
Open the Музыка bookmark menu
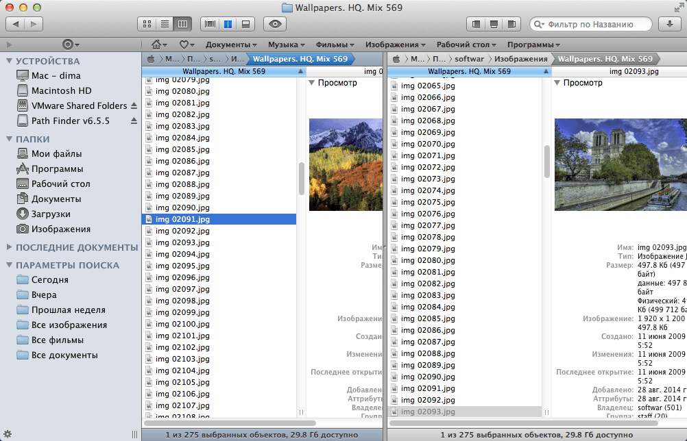pyautogui.click(x=286, y=45)
